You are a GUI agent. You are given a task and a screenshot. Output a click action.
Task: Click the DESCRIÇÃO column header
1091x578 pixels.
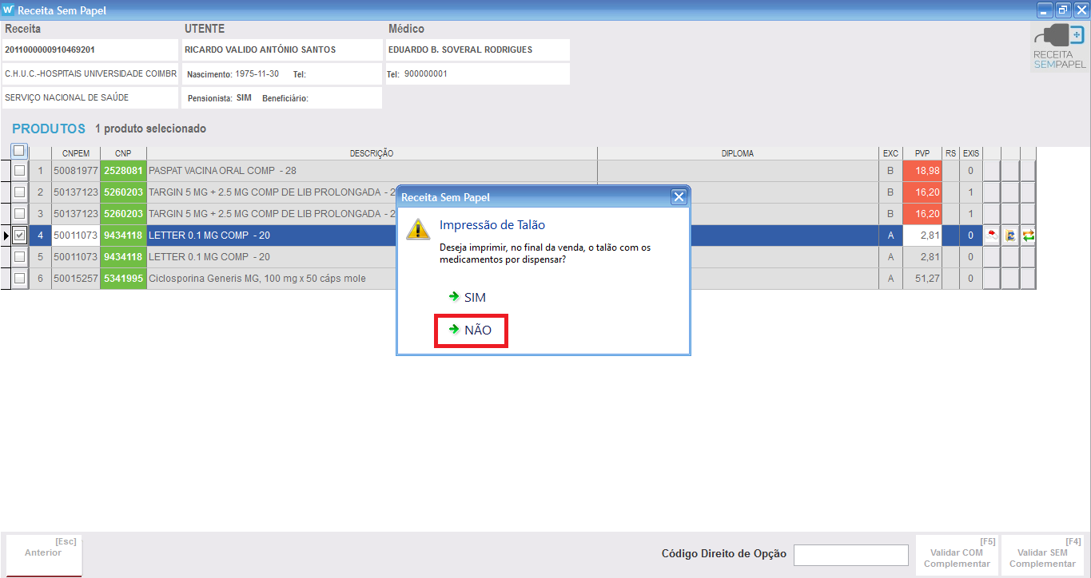coord(372,153)
